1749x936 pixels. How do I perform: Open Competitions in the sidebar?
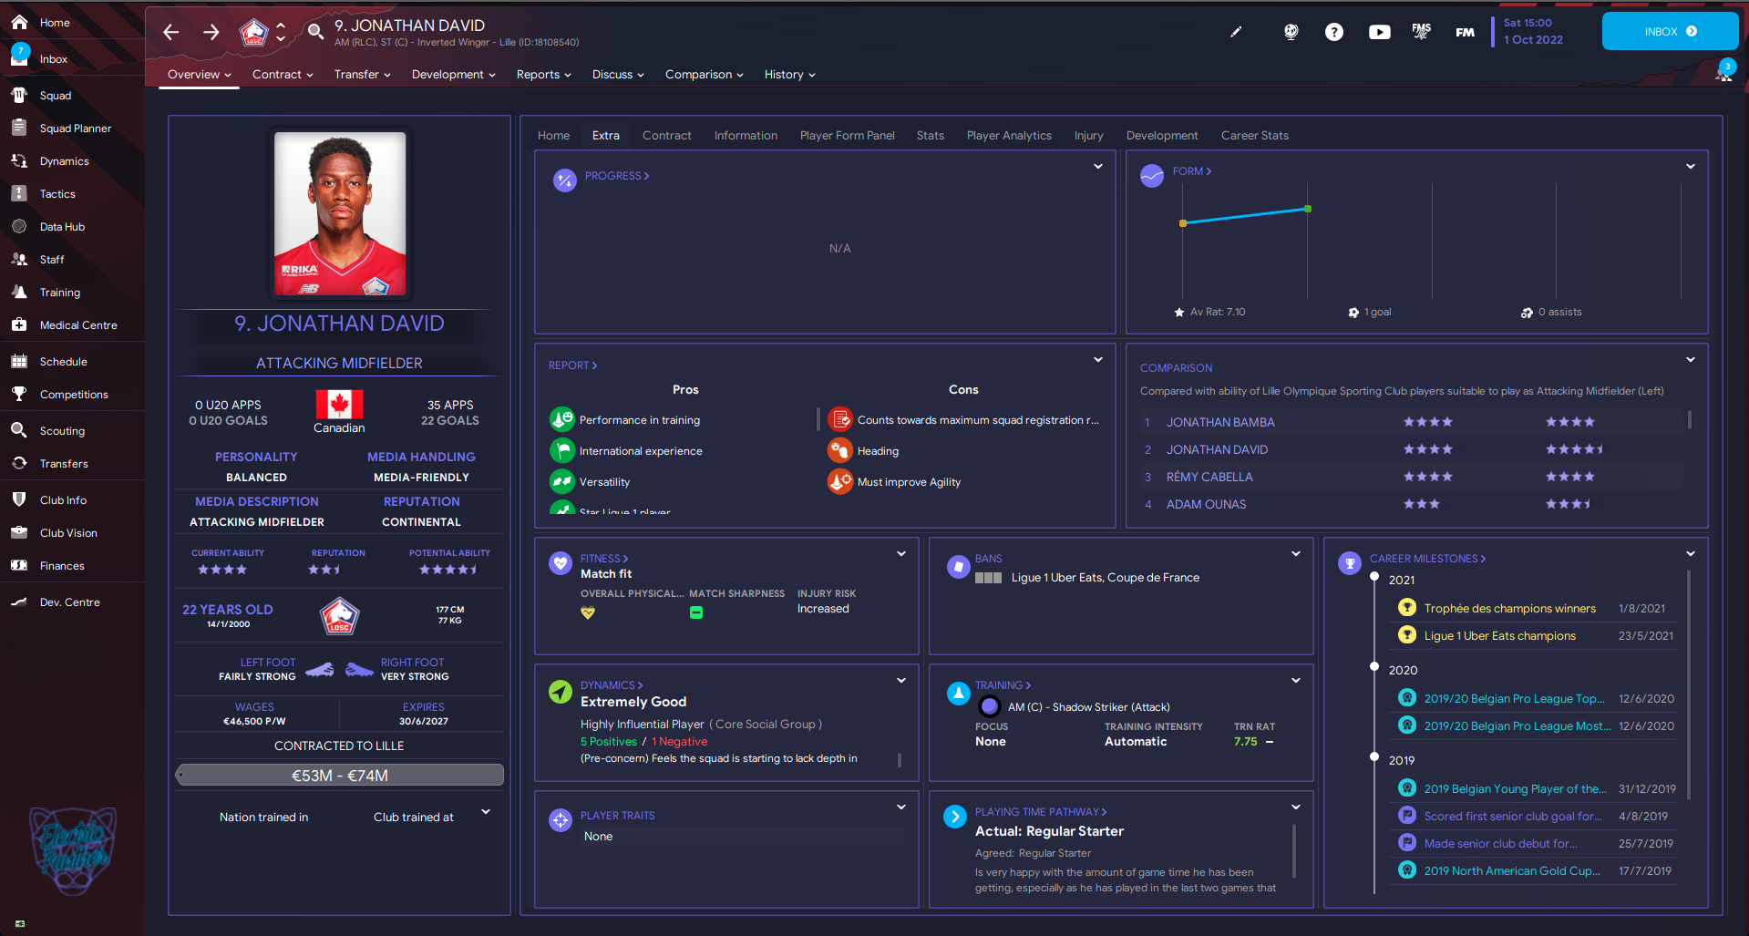[73, 395]
